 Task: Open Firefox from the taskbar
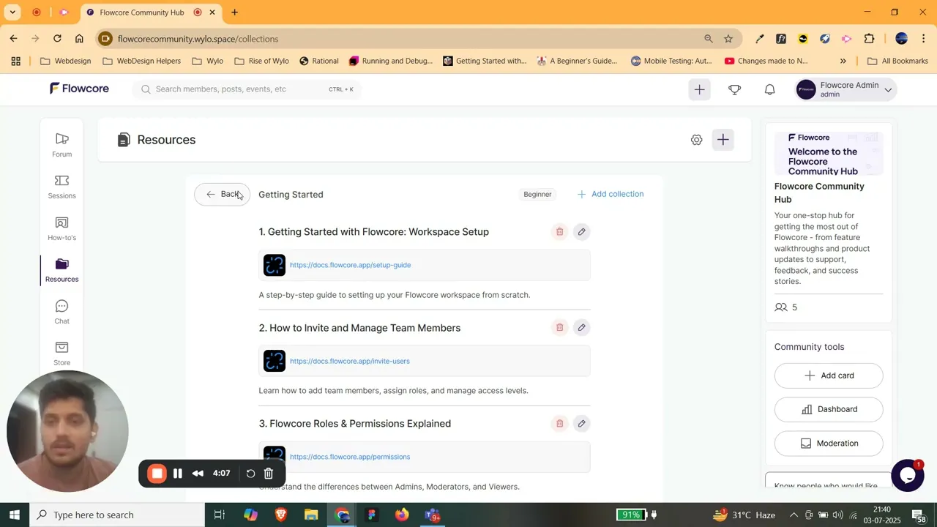[x=402, y=515]
